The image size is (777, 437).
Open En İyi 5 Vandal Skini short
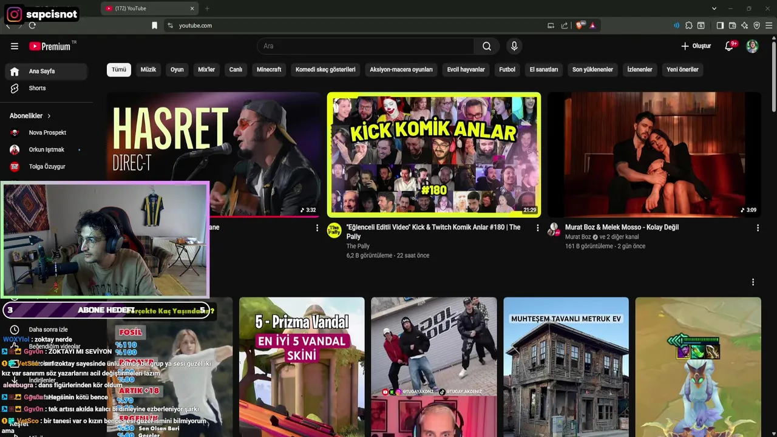tap(302, 367)
